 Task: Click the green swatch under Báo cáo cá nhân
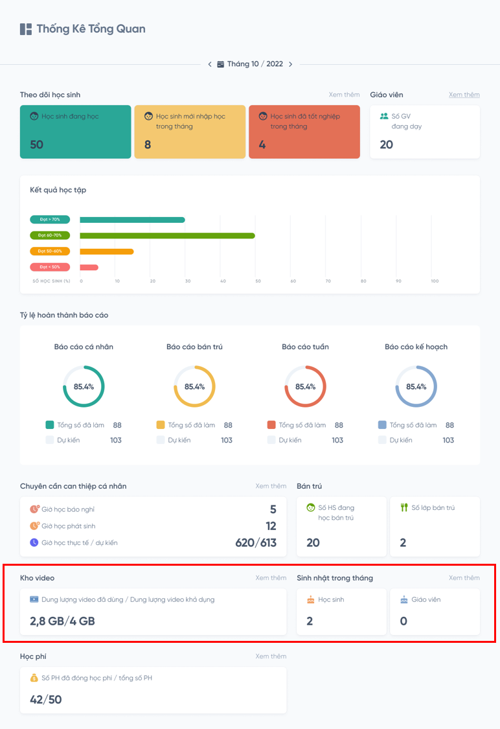pos(50,425)
